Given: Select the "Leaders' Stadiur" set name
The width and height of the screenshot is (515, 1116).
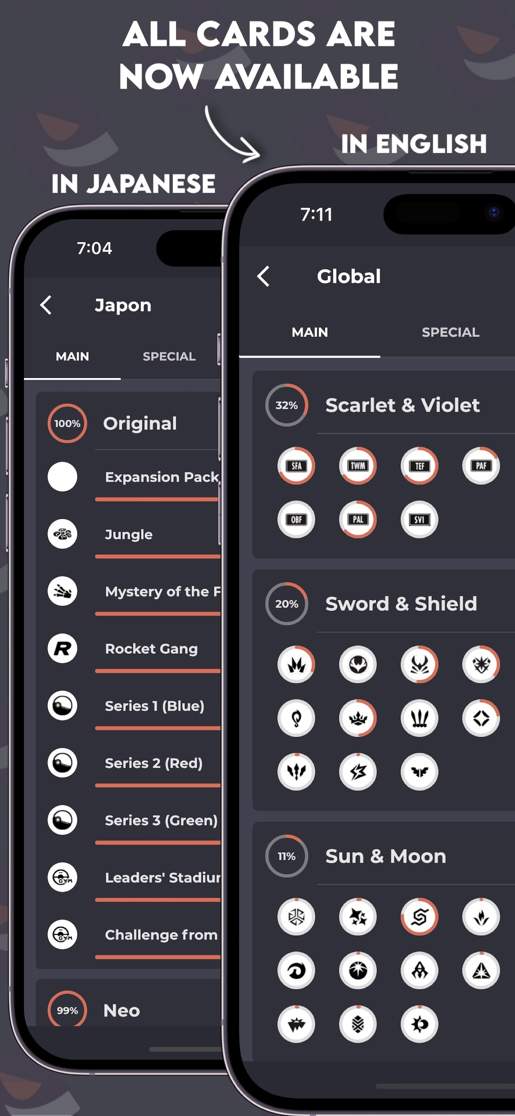Looking at the screenshot, I should [x=162, y=877].
